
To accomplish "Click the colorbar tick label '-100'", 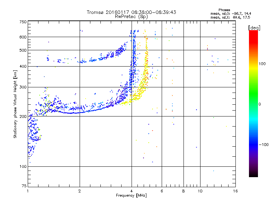I will point(263,145).
